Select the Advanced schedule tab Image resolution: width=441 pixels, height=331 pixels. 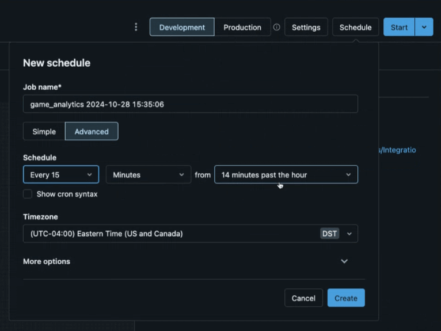coord(92,131)
